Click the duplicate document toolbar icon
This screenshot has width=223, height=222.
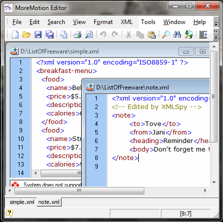click(x=64, y=34)
